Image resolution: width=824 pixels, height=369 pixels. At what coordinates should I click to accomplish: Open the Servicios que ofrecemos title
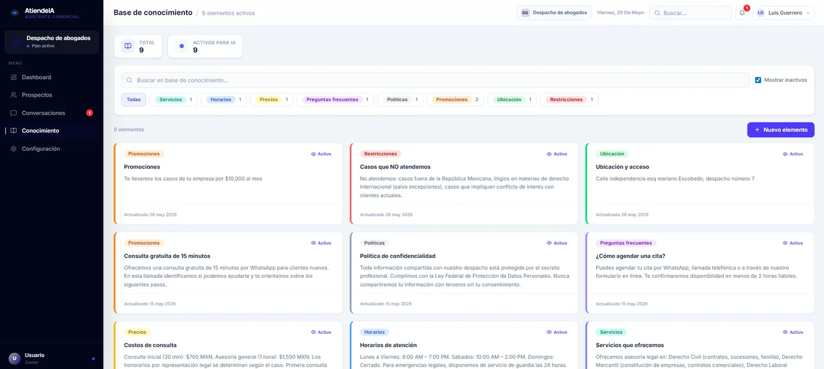click(630, 345)
